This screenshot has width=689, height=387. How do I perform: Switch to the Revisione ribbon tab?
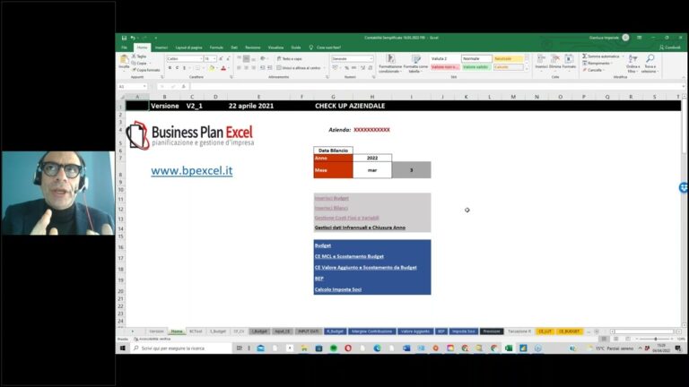253,47
